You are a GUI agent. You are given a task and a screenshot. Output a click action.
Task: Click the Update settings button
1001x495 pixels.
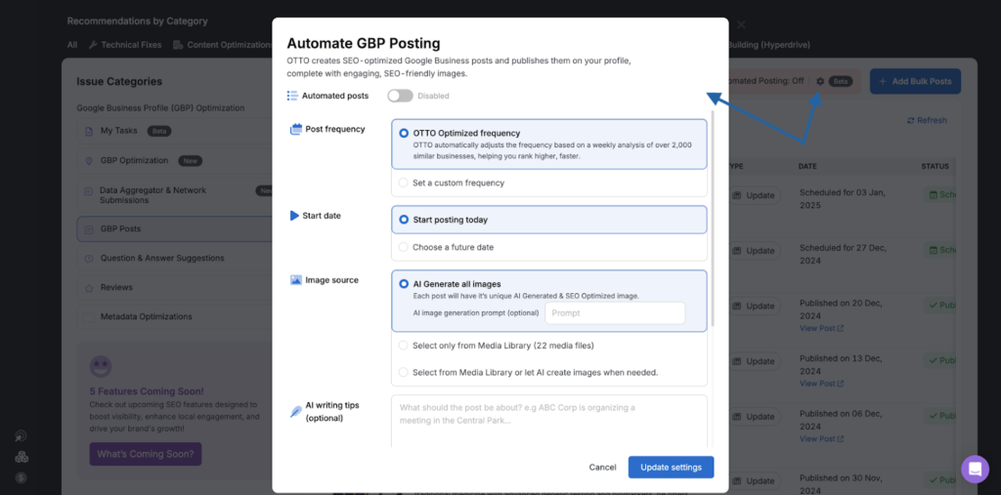coord(671,467)
